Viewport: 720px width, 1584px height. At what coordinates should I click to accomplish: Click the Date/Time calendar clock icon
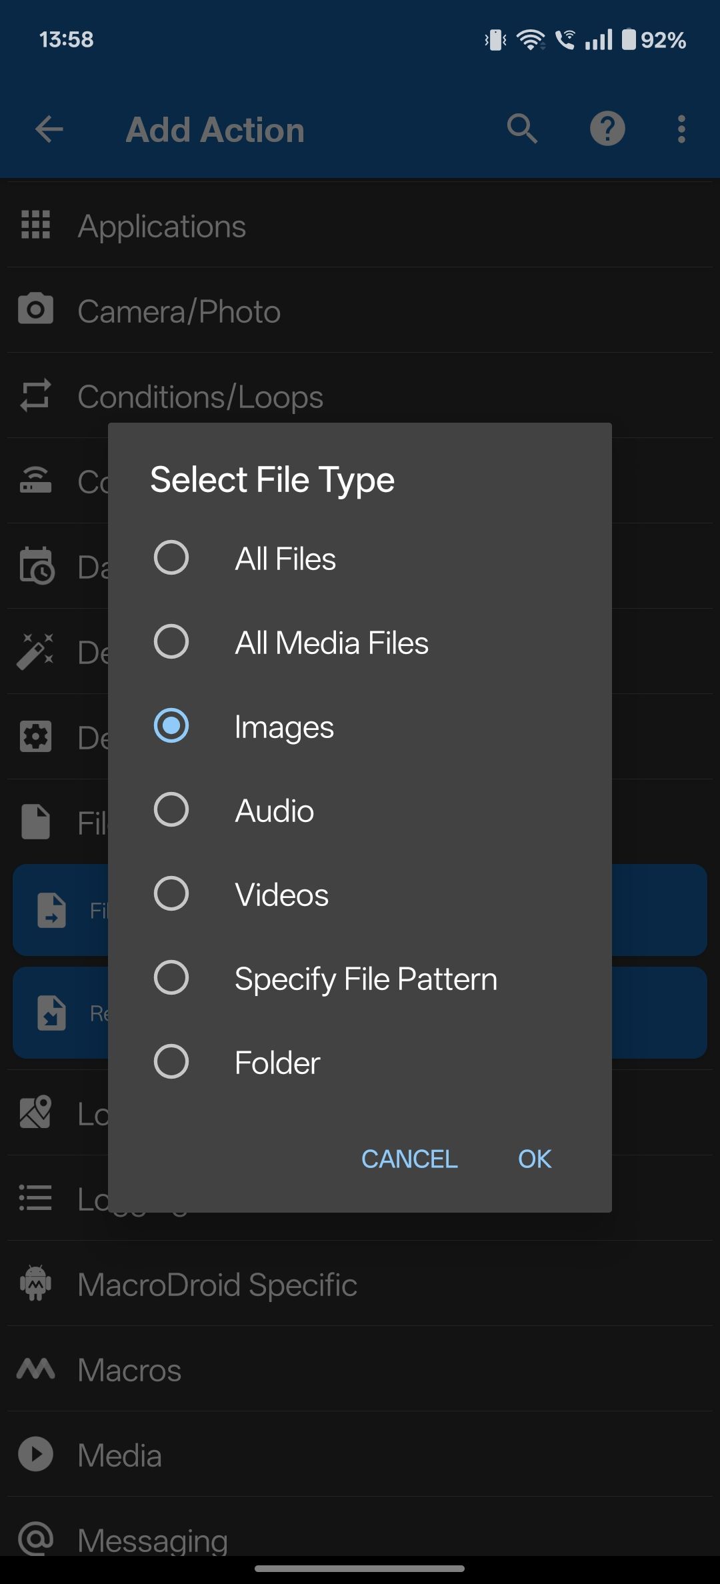[36, 566]
